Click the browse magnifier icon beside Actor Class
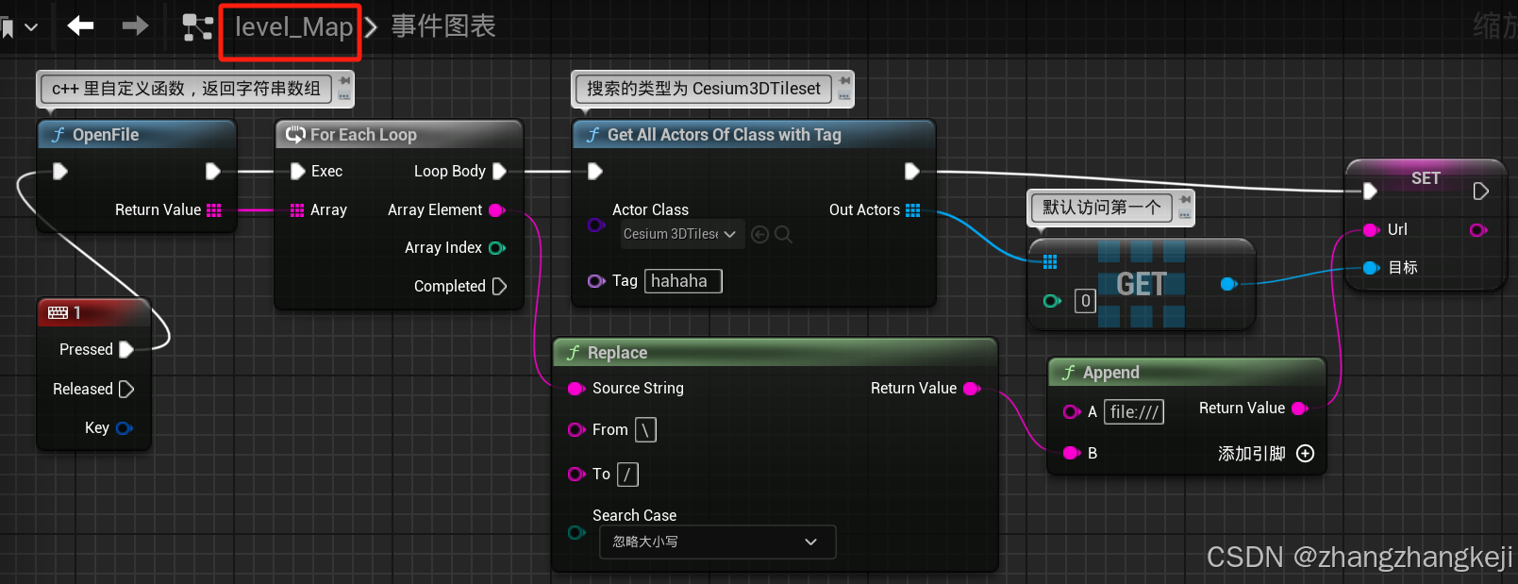This screenshot has width=1518, height=584. [783, 234]
